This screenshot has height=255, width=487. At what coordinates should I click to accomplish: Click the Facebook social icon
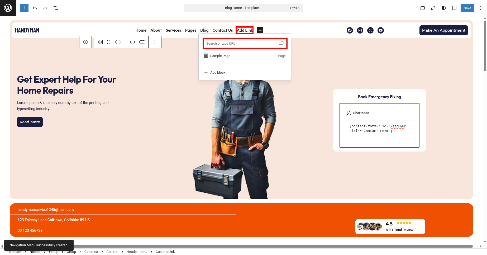pyautogui.click(x=350, y=30)
